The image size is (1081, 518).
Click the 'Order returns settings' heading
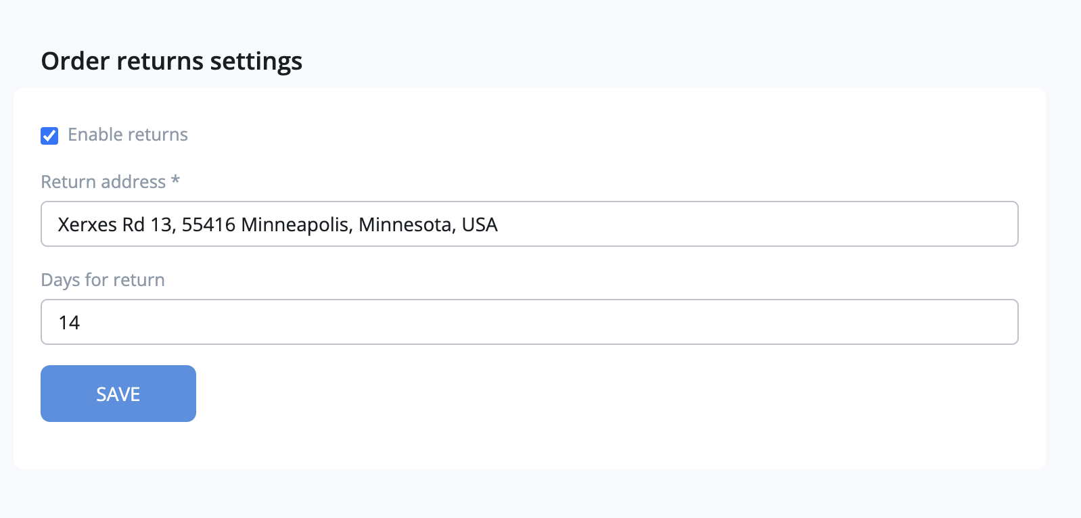coord(172,61)
